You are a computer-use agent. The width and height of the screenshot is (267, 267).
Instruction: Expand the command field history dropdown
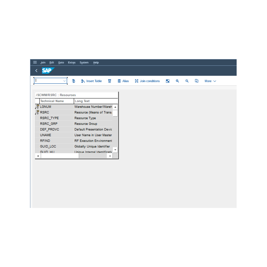tap(64, 81)
